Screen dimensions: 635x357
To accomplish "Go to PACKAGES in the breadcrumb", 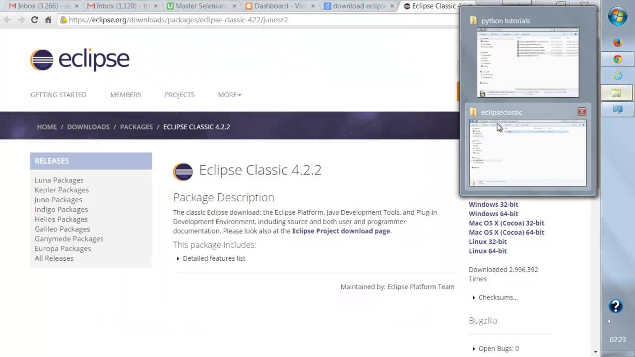I will point(136,127).
